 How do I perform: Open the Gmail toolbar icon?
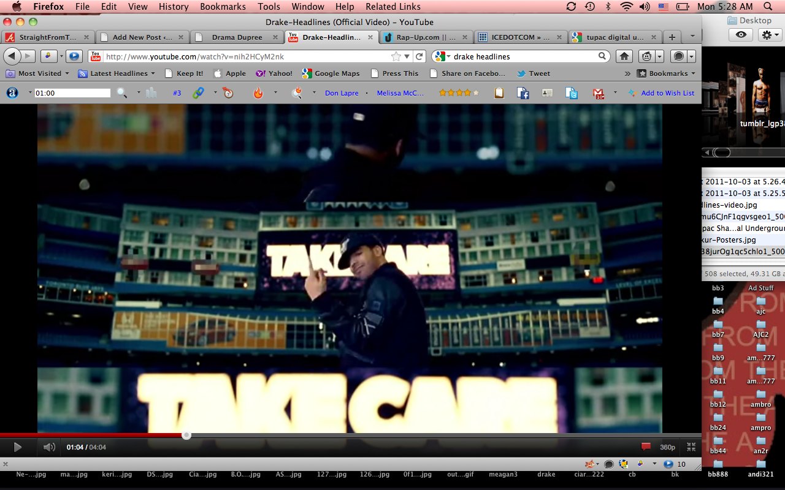pos(599,93)
